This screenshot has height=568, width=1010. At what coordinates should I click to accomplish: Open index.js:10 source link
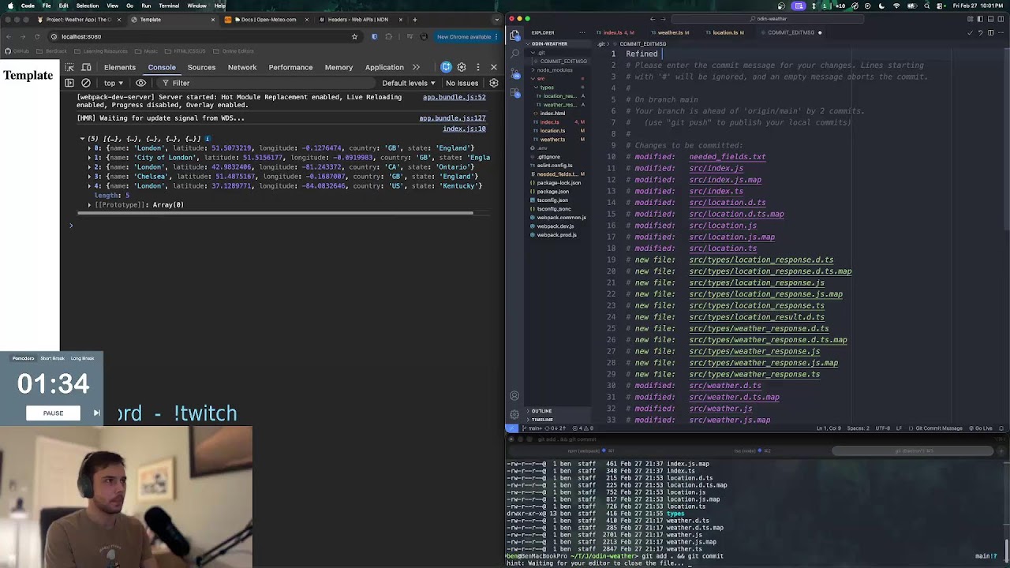click(464, 129)
